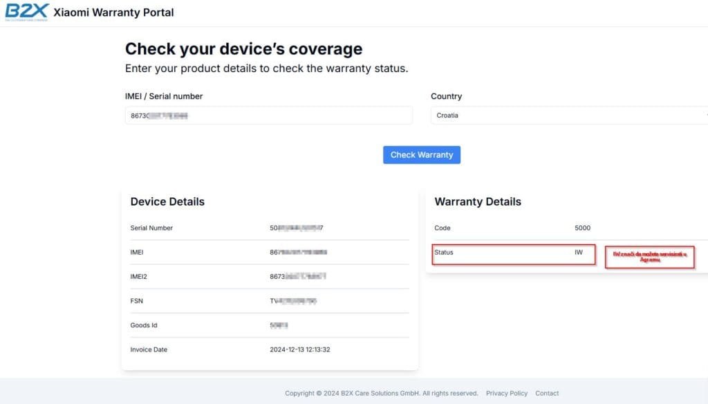The image size is (708, 404).
Task: Click the "IMEI / Serial number" field label
Action: pyautogui.click(x=164, y=96)
